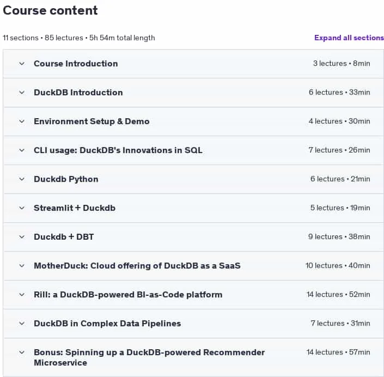Open the Duckdb Python section arrow
The width and height of the screenshot is (384, 377).
coord(22,179)
